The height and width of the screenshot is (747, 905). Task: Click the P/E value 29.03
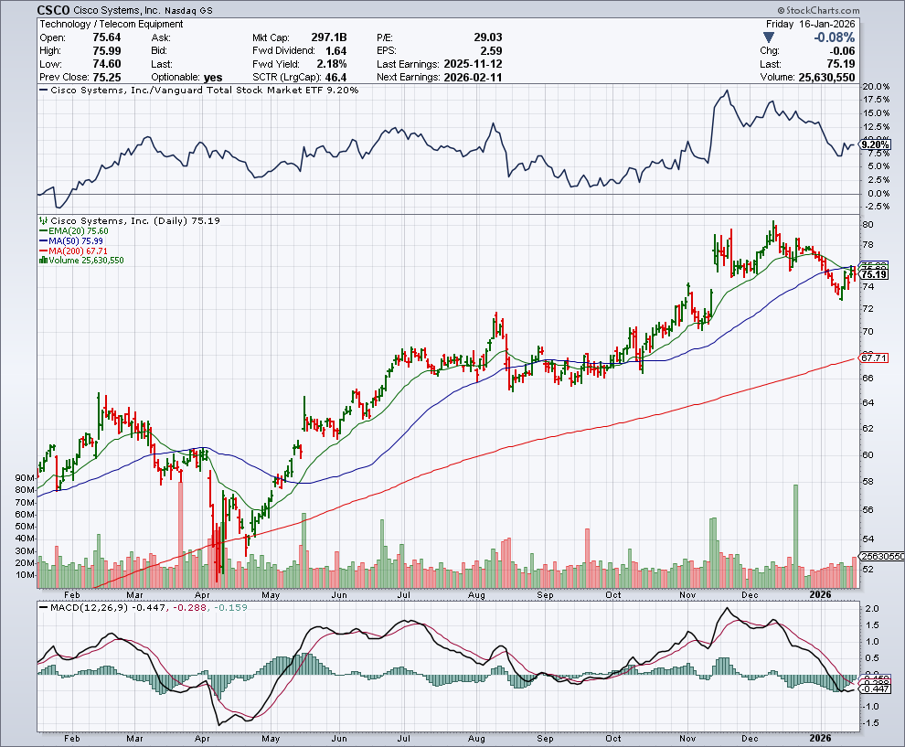(488, 37)
